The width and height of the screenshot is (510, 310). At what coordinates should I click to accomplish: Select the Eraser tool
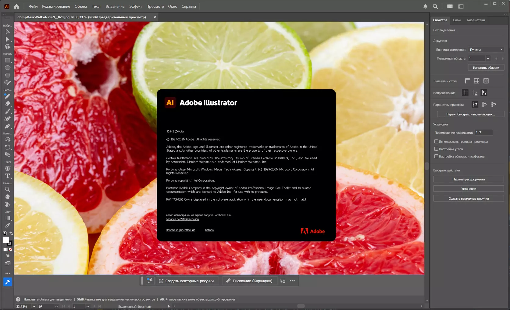click(x=8, y=104)
